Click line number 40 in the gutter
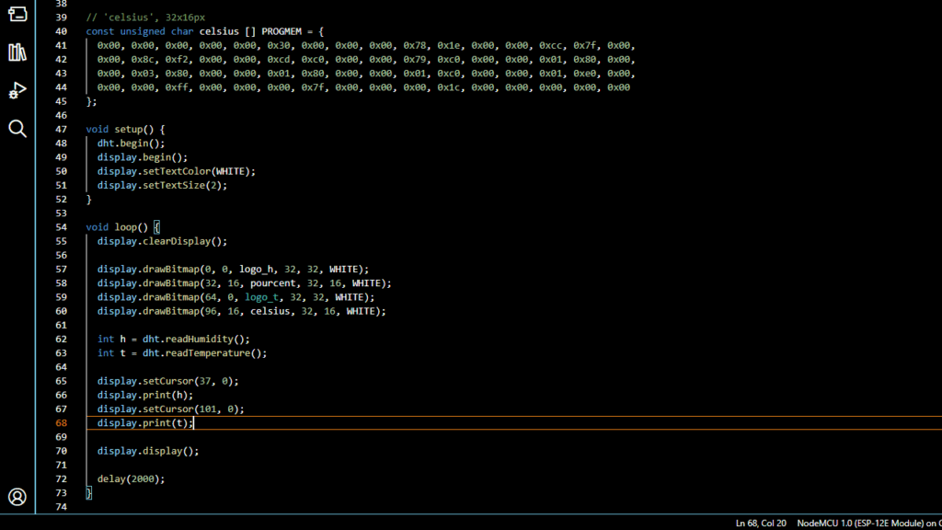 [62, 31]
